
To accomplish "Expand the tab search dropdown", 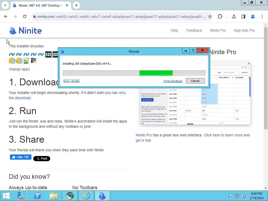I will click(5, 5).
